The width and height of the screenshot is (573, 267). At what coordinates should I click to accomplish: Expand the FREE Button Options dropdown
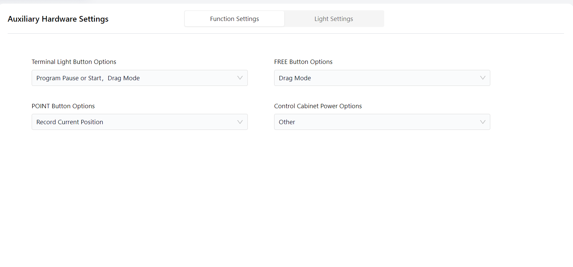pyautogui.click(x=382, y=78)
